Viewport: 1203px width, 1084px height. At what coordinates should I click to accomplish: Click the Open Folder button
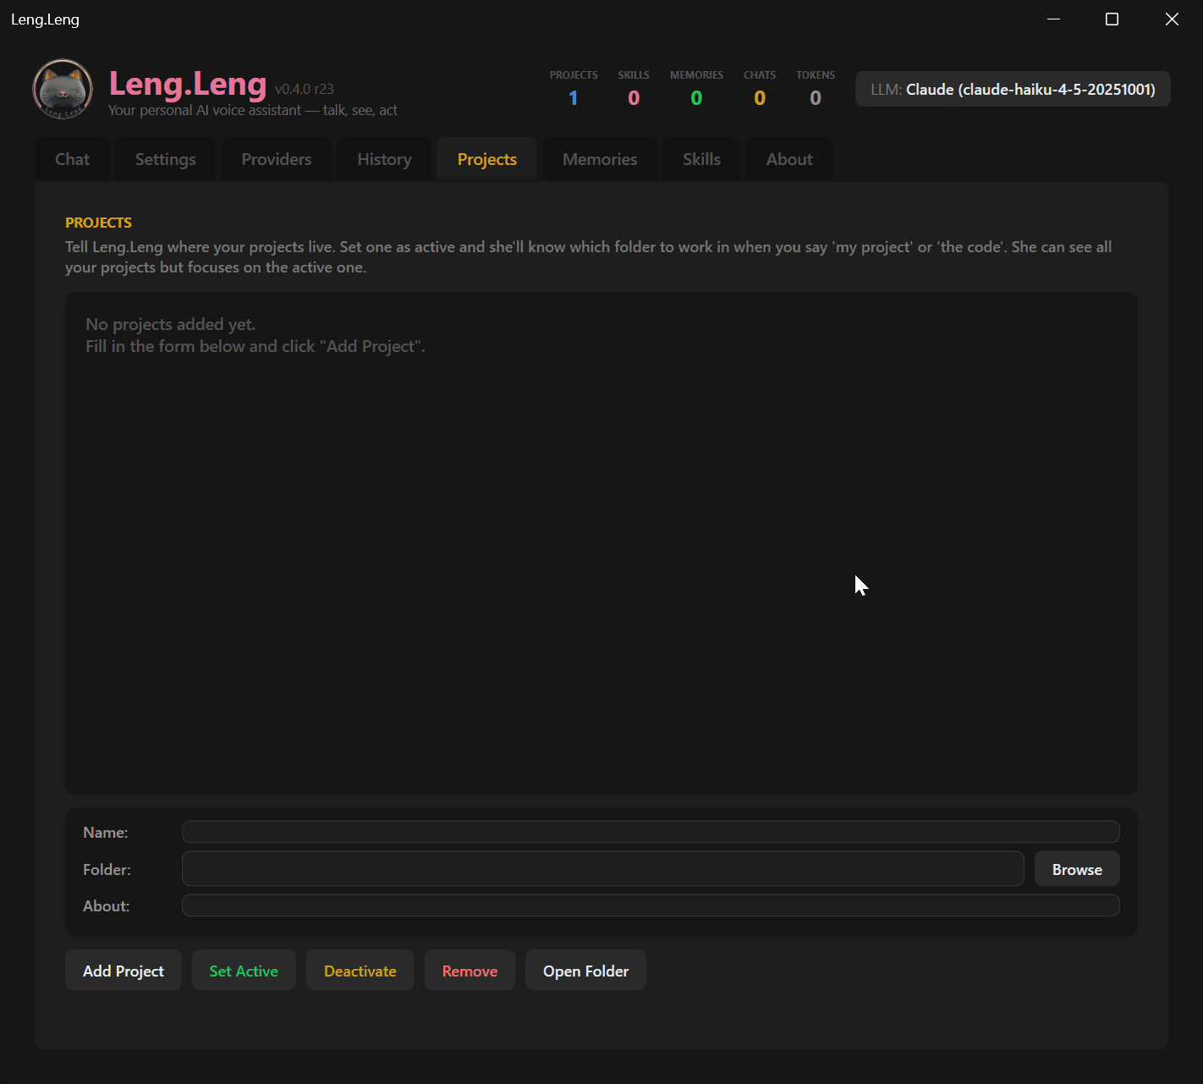(585, 971)
